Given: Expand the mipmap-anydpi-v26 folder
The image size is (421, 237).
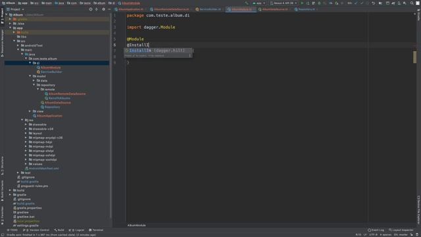Looking at the screenshot, I should click(26, 138).
